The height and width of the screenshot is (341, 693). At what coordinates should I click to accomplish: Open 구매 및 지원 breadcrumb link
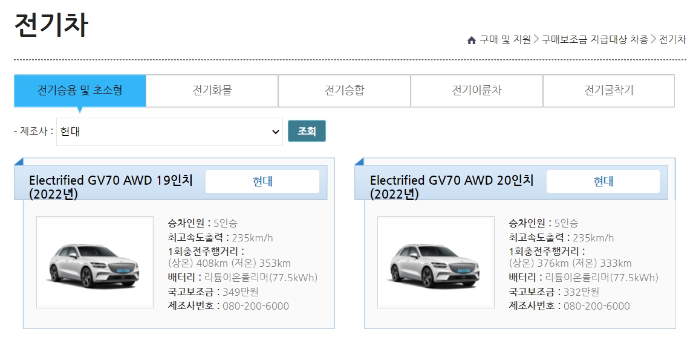click(x=505, y=40)
